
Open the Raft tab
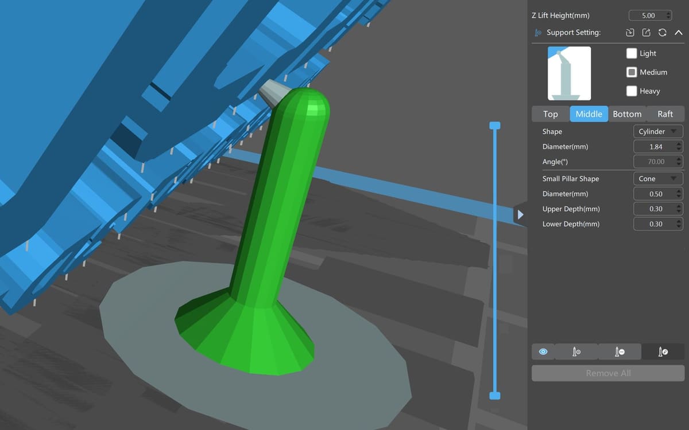click(x=665, y=114)
